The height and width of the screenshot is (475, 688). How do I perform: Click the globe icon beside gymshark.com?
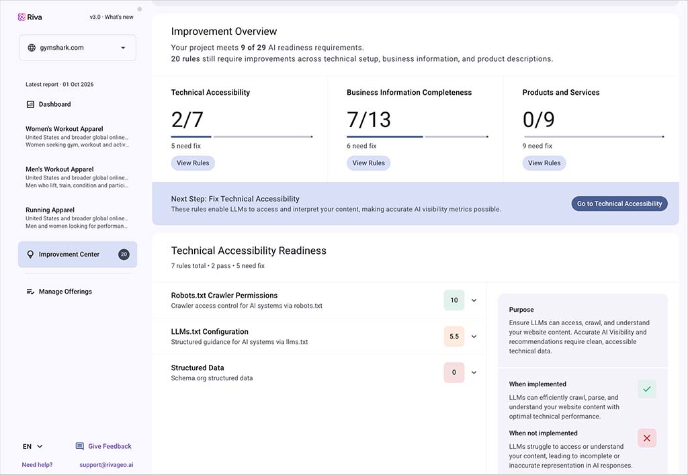32,48
